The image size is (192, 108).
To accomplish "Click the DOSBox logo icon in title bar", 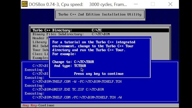I will (25, 4).
